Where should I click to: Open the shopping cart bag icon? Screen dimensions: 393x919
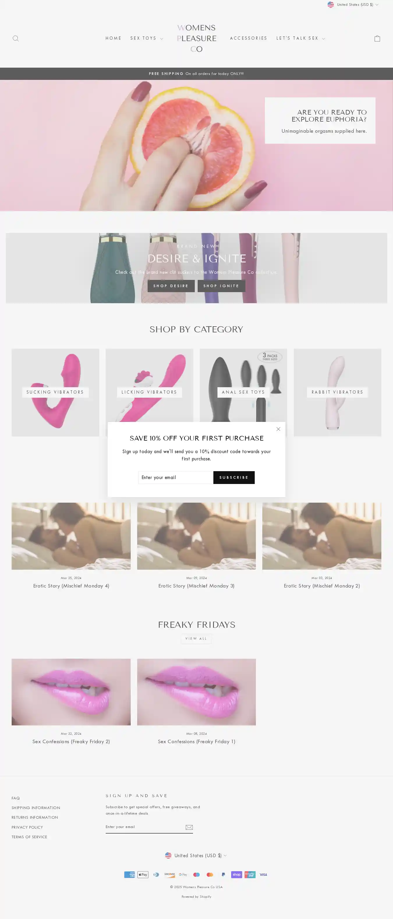coord(377,38)
